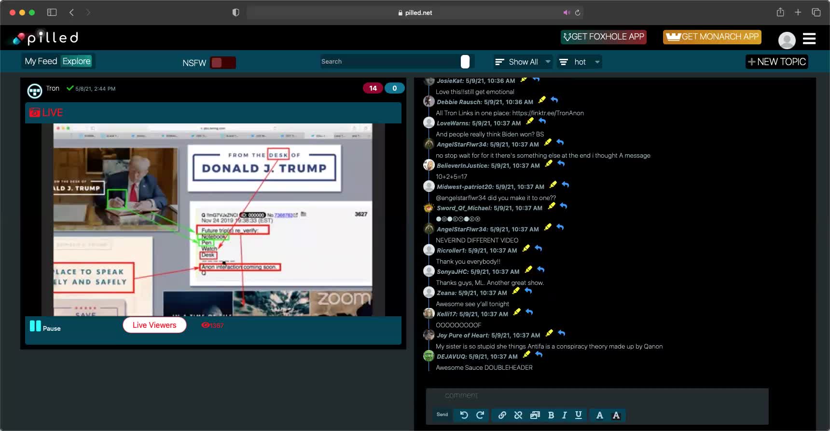The height and width of the screenshot is (431, 830).
Task: Click the Get Foxhole App button
Action: tap(603, 37)
